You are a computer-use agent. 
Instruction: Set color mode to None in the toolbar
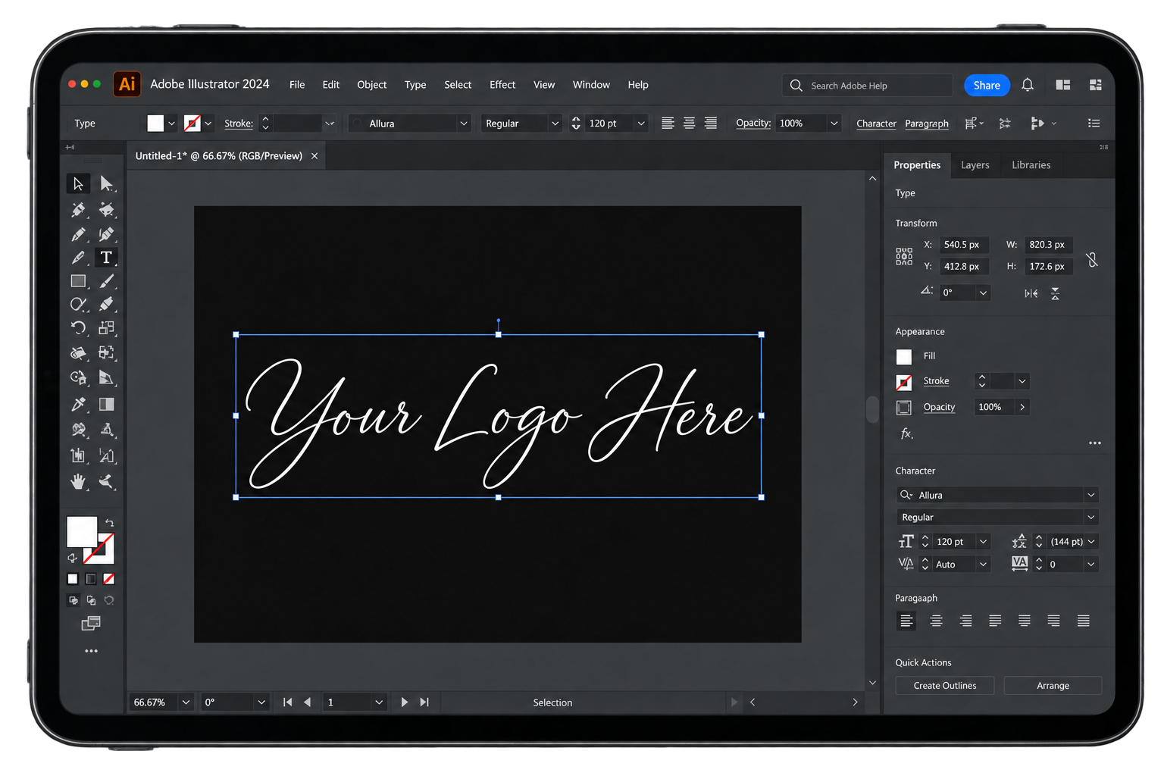[x=109, y=579]
